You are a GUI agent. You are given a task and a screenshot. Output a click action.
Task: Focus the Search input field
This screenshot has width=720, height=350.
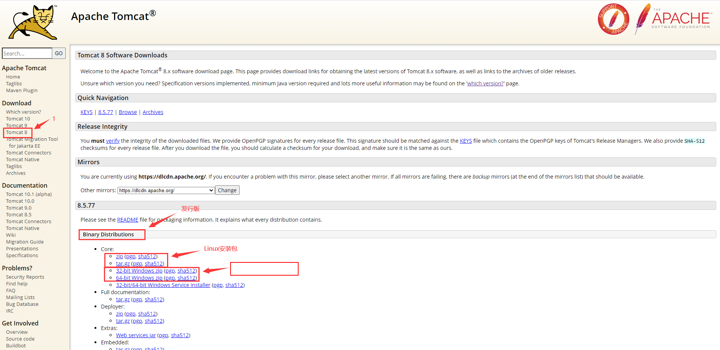tap(27, 53)
